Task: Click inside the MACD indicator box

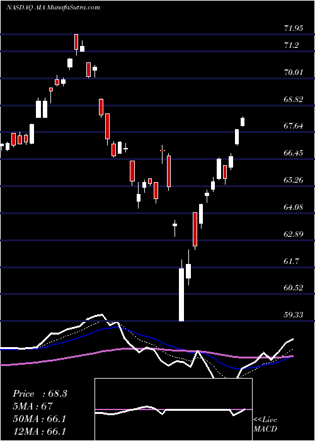Action: click(173, 409)
